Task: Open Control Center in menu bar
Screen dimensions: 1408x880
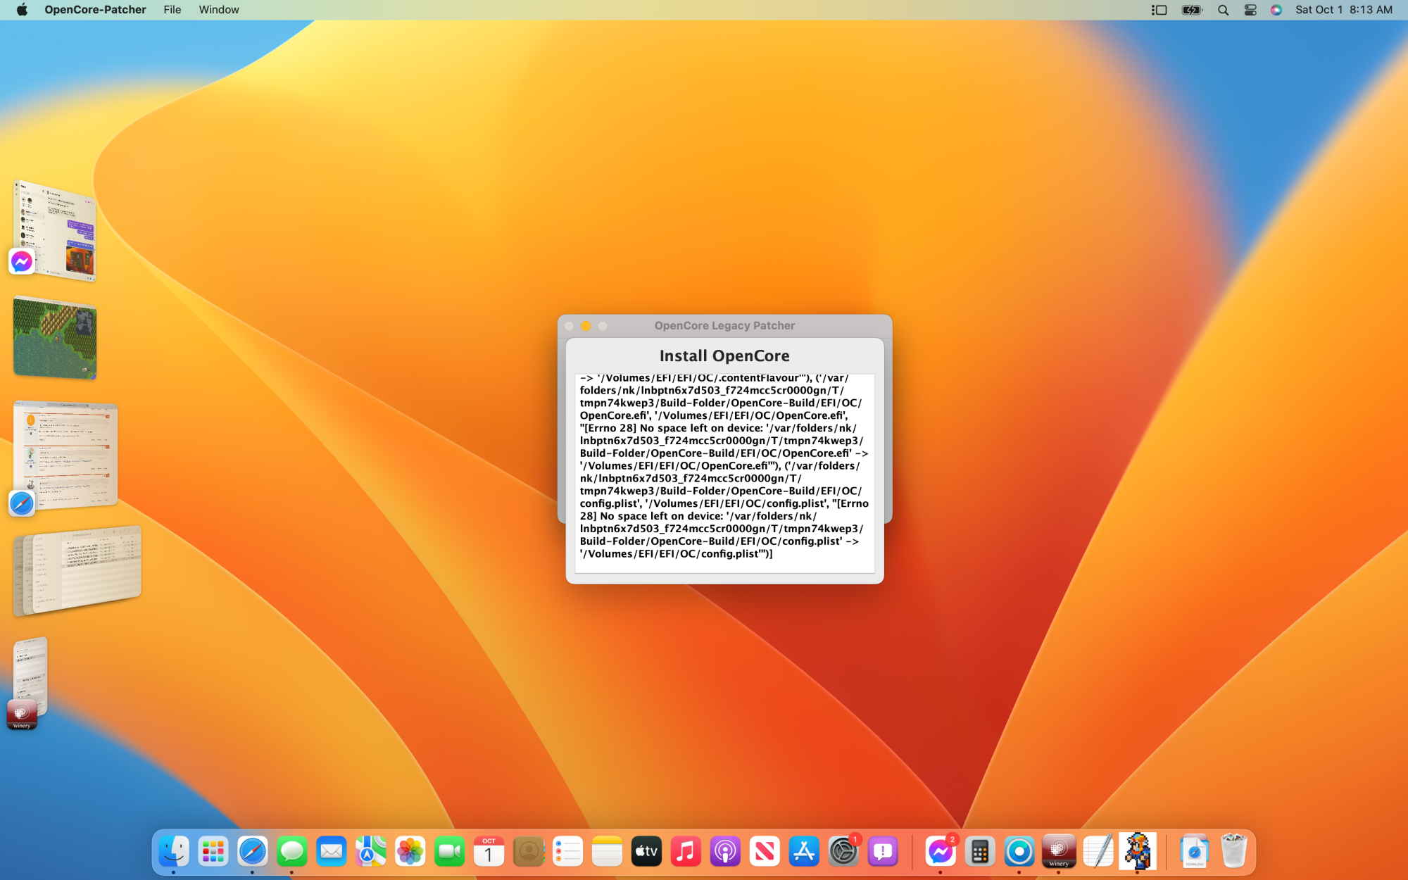Action: (x=1250, y=10)
